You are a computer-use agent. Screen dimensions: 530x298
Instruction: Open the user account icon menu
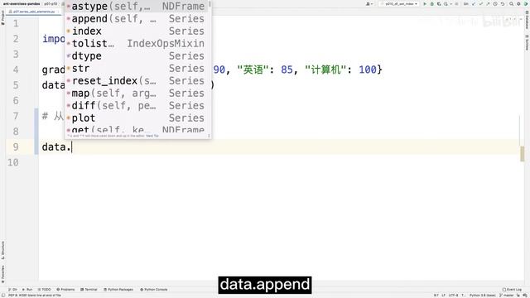pyautogui.click(x=369, y=3)
